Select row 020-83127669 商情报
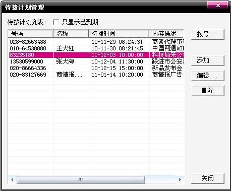 [x=96, y=75]
